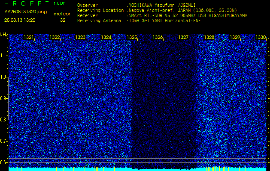Click time marker 1326
The height and width of the screenshot is (171, 270).
(x=158, y=37)
